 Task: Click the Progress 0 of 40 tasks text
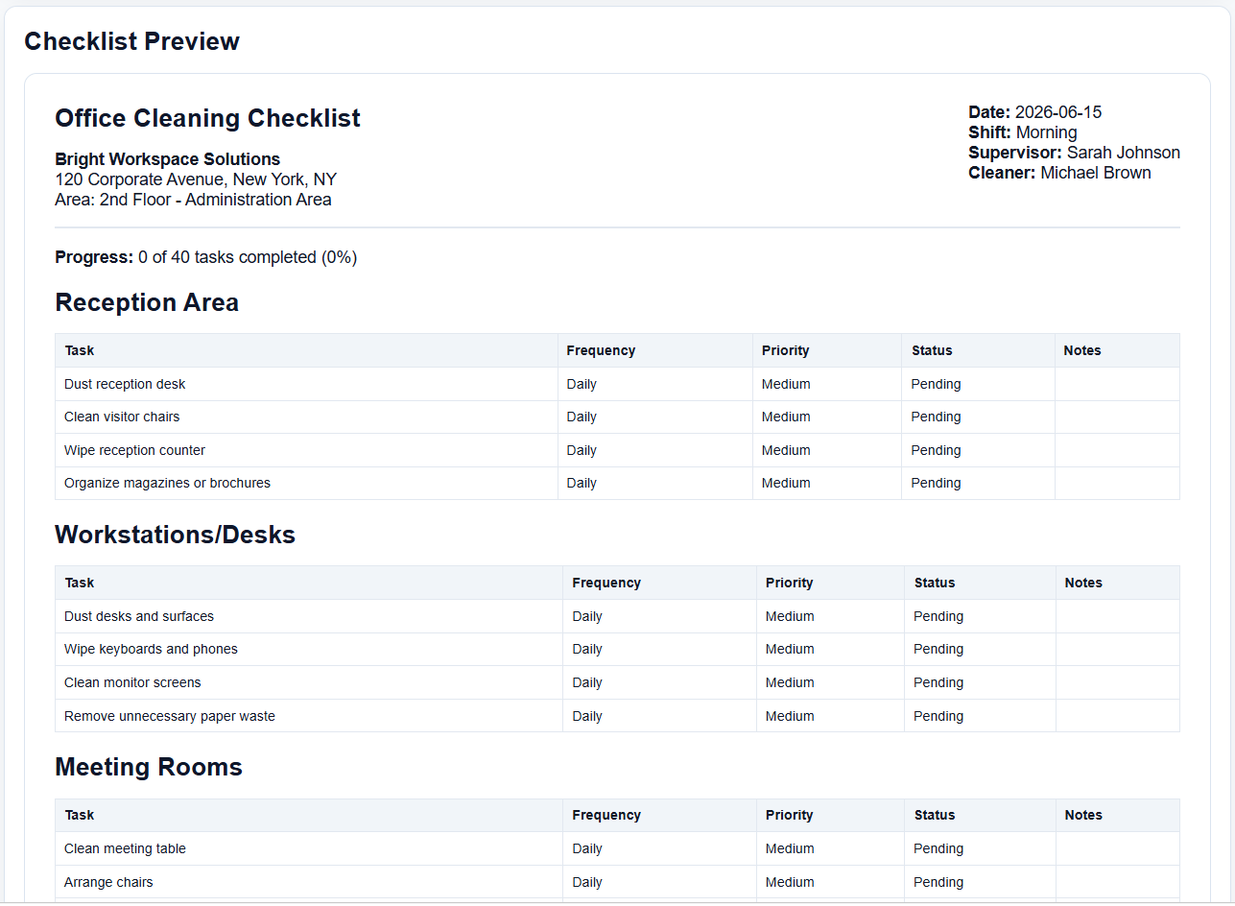(206, 257)
